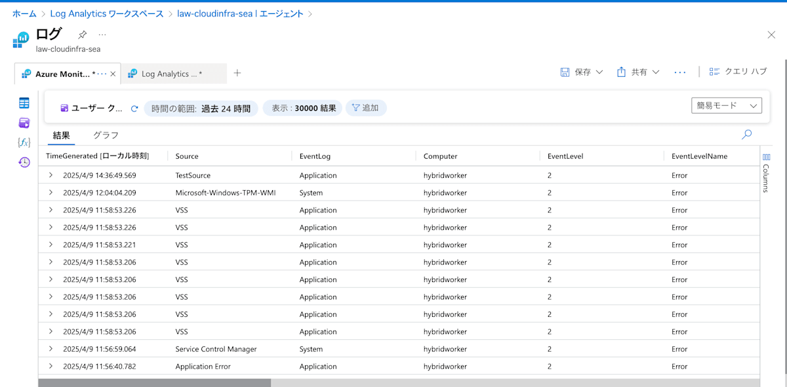Change the 表示 30000 結果 limit

pyautogui.click(x=303, y=108)
